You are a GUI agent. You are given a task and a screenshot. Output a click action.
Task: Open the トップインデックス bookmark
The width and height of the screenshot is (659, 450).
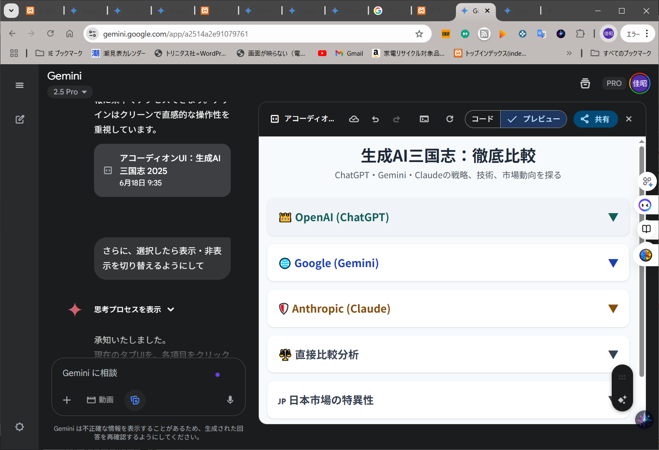tap(490, 53)
